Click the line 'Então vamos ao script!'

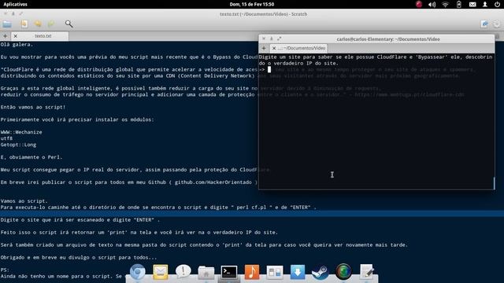[33, 107]
